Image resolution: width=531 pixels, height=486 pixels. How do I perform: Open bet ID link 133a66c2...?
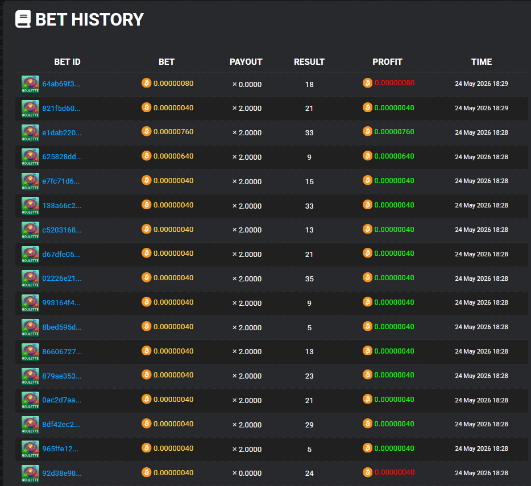[x=62, y=206]
